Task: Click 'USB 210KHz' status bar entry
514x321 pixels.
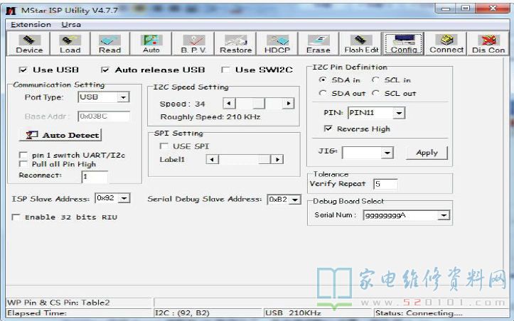Action: point(293,312)
